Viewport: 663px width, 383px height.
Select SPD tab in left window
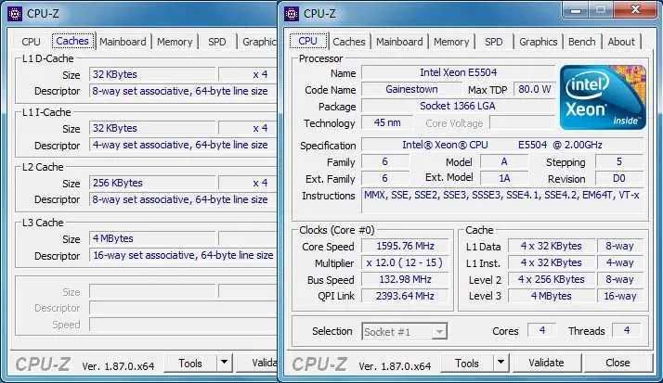[217, 42]
